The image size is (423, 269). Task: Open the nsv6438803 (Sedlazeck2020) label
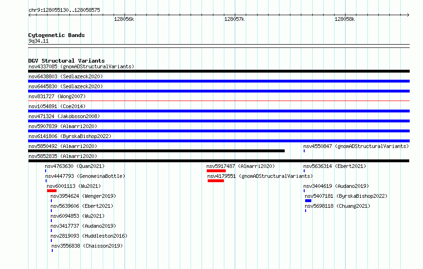coord(66,76)
